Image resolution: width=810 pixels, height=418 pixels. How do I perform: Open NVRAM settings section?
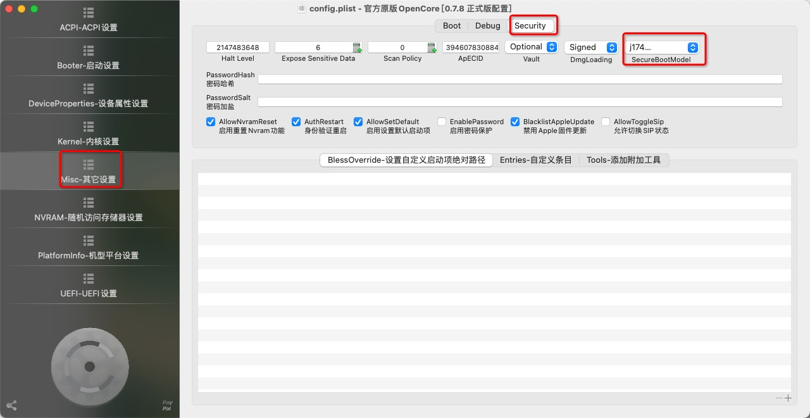[89, 210]
